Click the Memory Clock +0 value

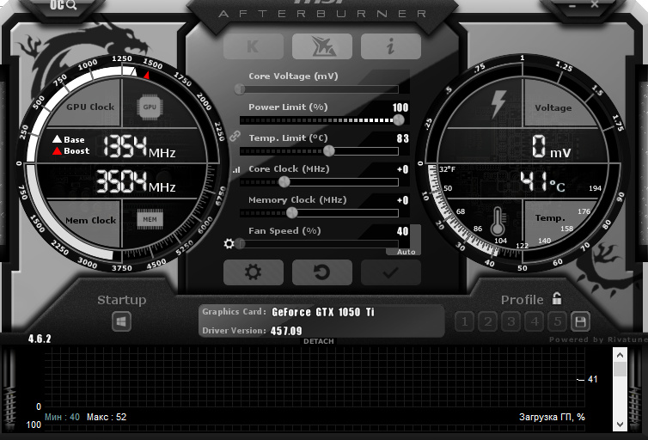click(x=402, y=200)
